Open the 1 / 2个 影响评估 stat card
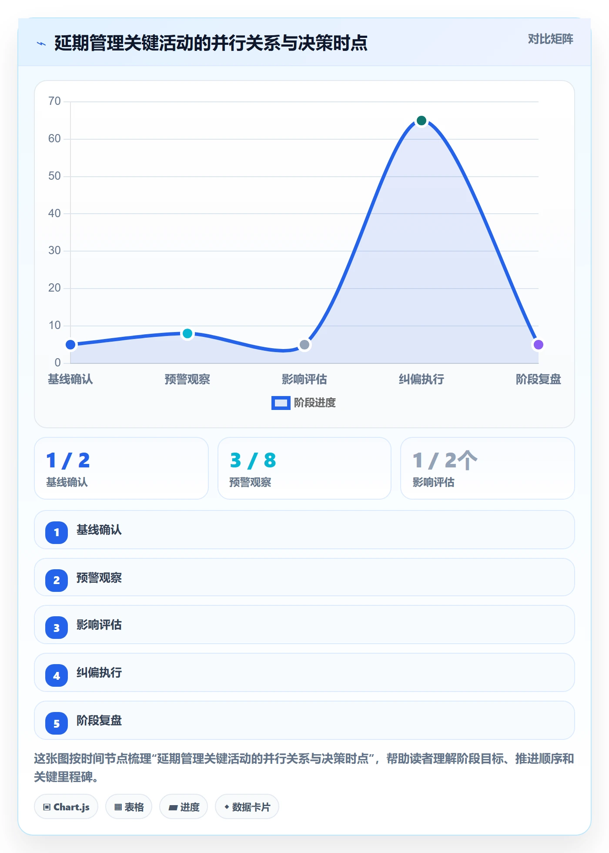 tap(488, 468)
